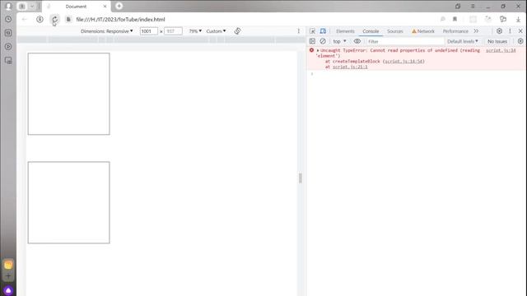Close the DevTools panel
The image size is (527, 296).
point(520,31)
